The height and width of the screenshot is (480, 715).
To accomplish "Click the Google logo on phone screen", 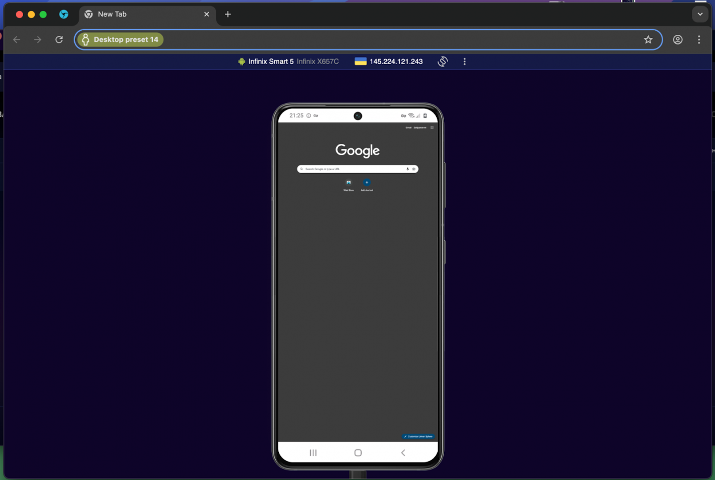I will pyautogui.click(x=357, y=150).
